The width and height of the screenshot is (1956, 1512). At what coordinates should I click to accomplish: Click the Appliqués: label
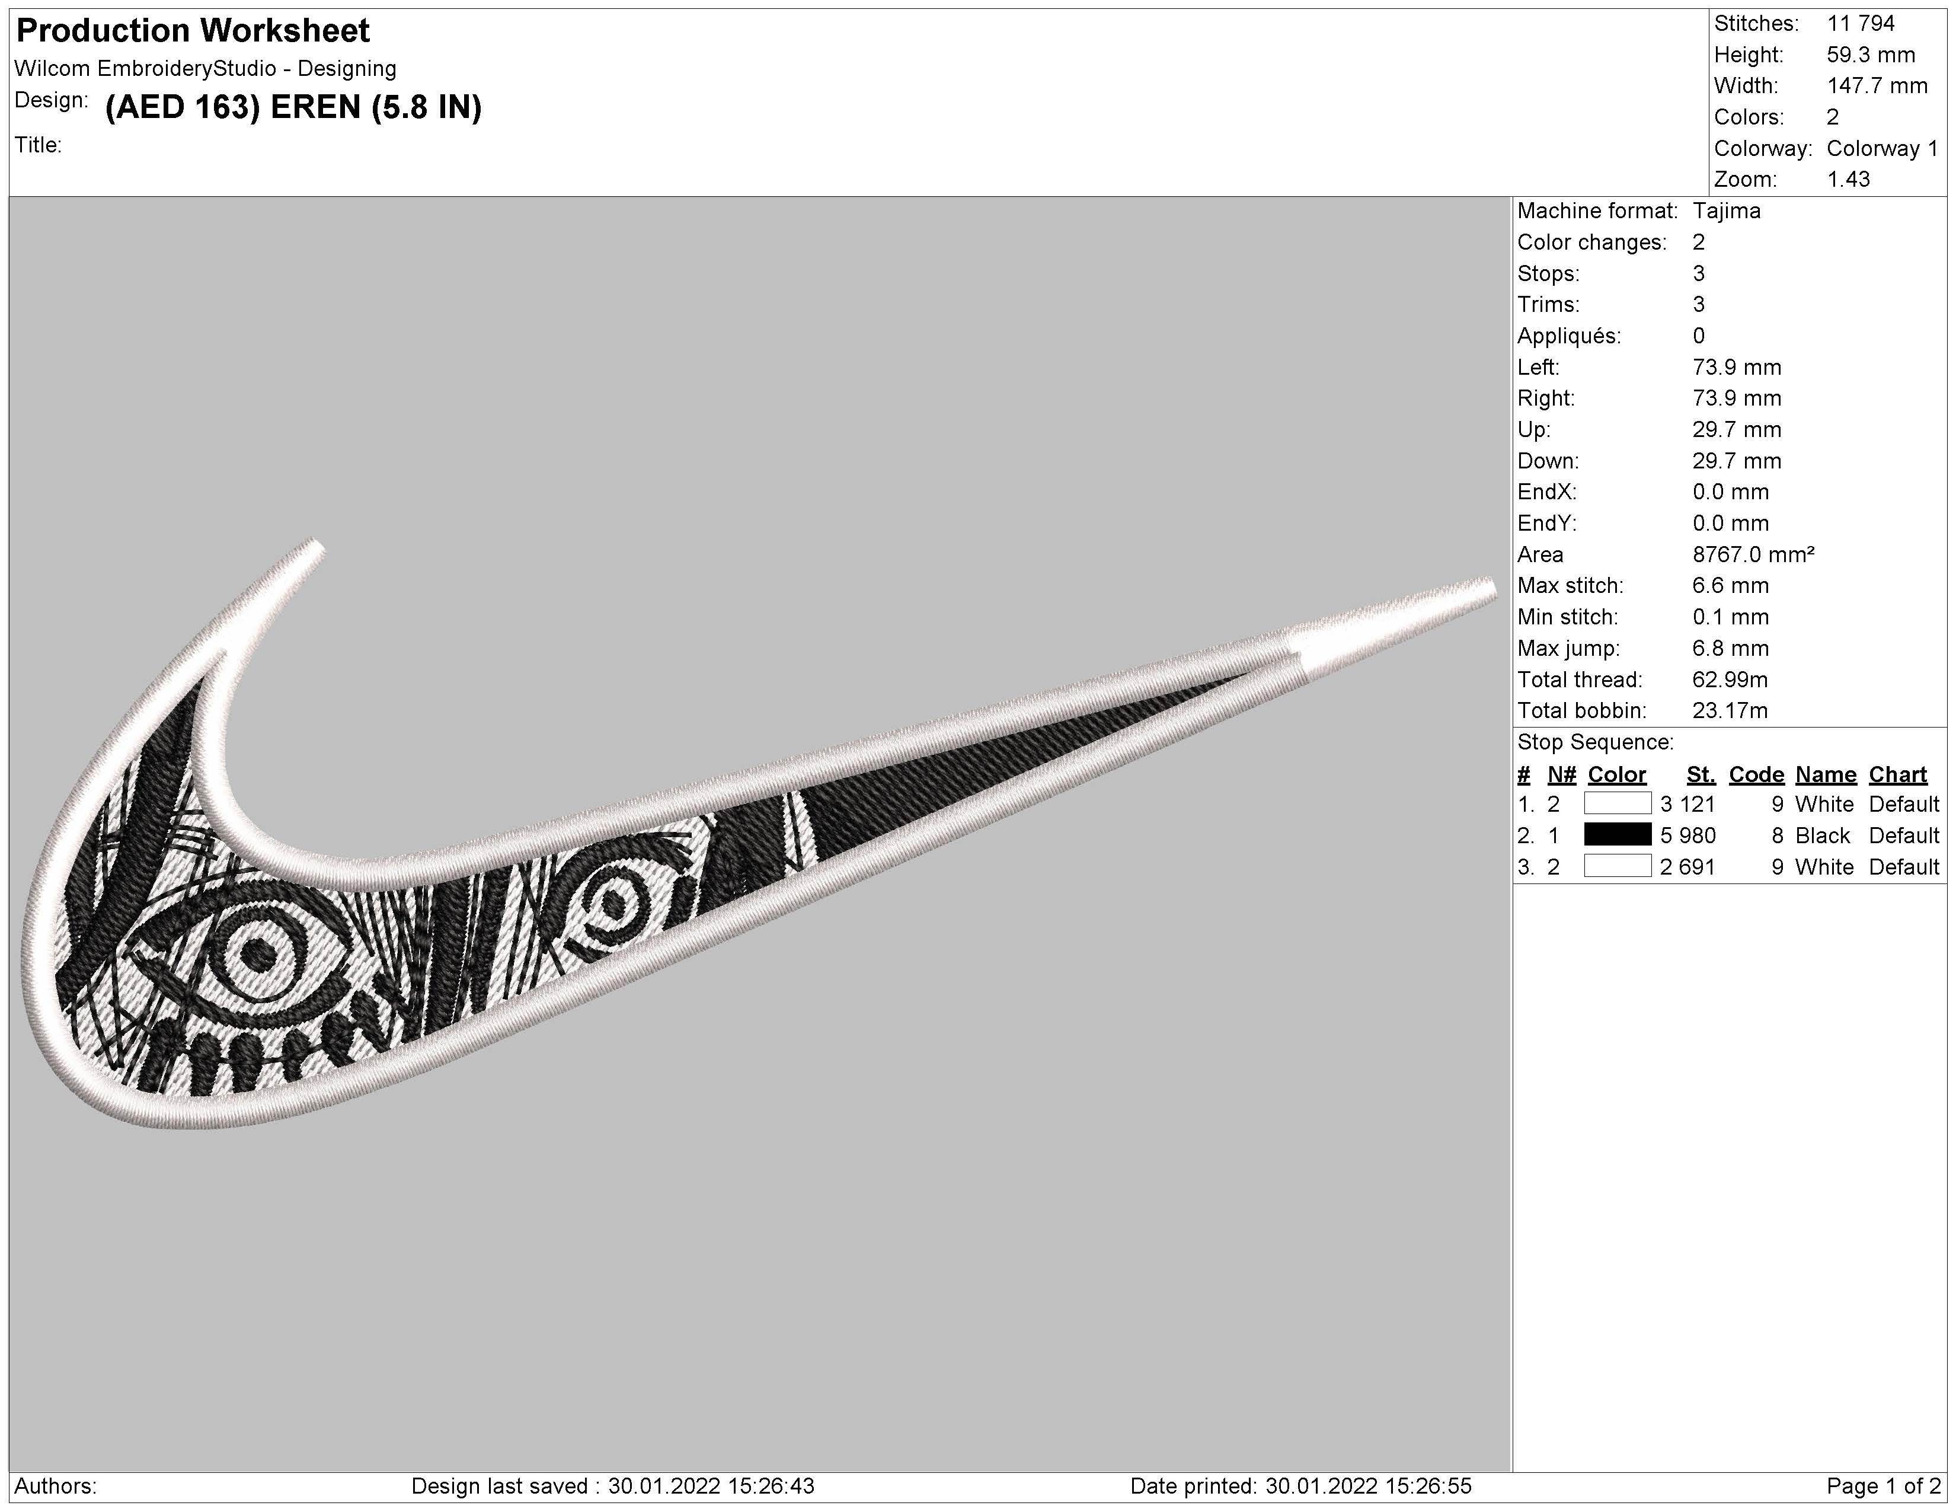[x=1568, y=336]
